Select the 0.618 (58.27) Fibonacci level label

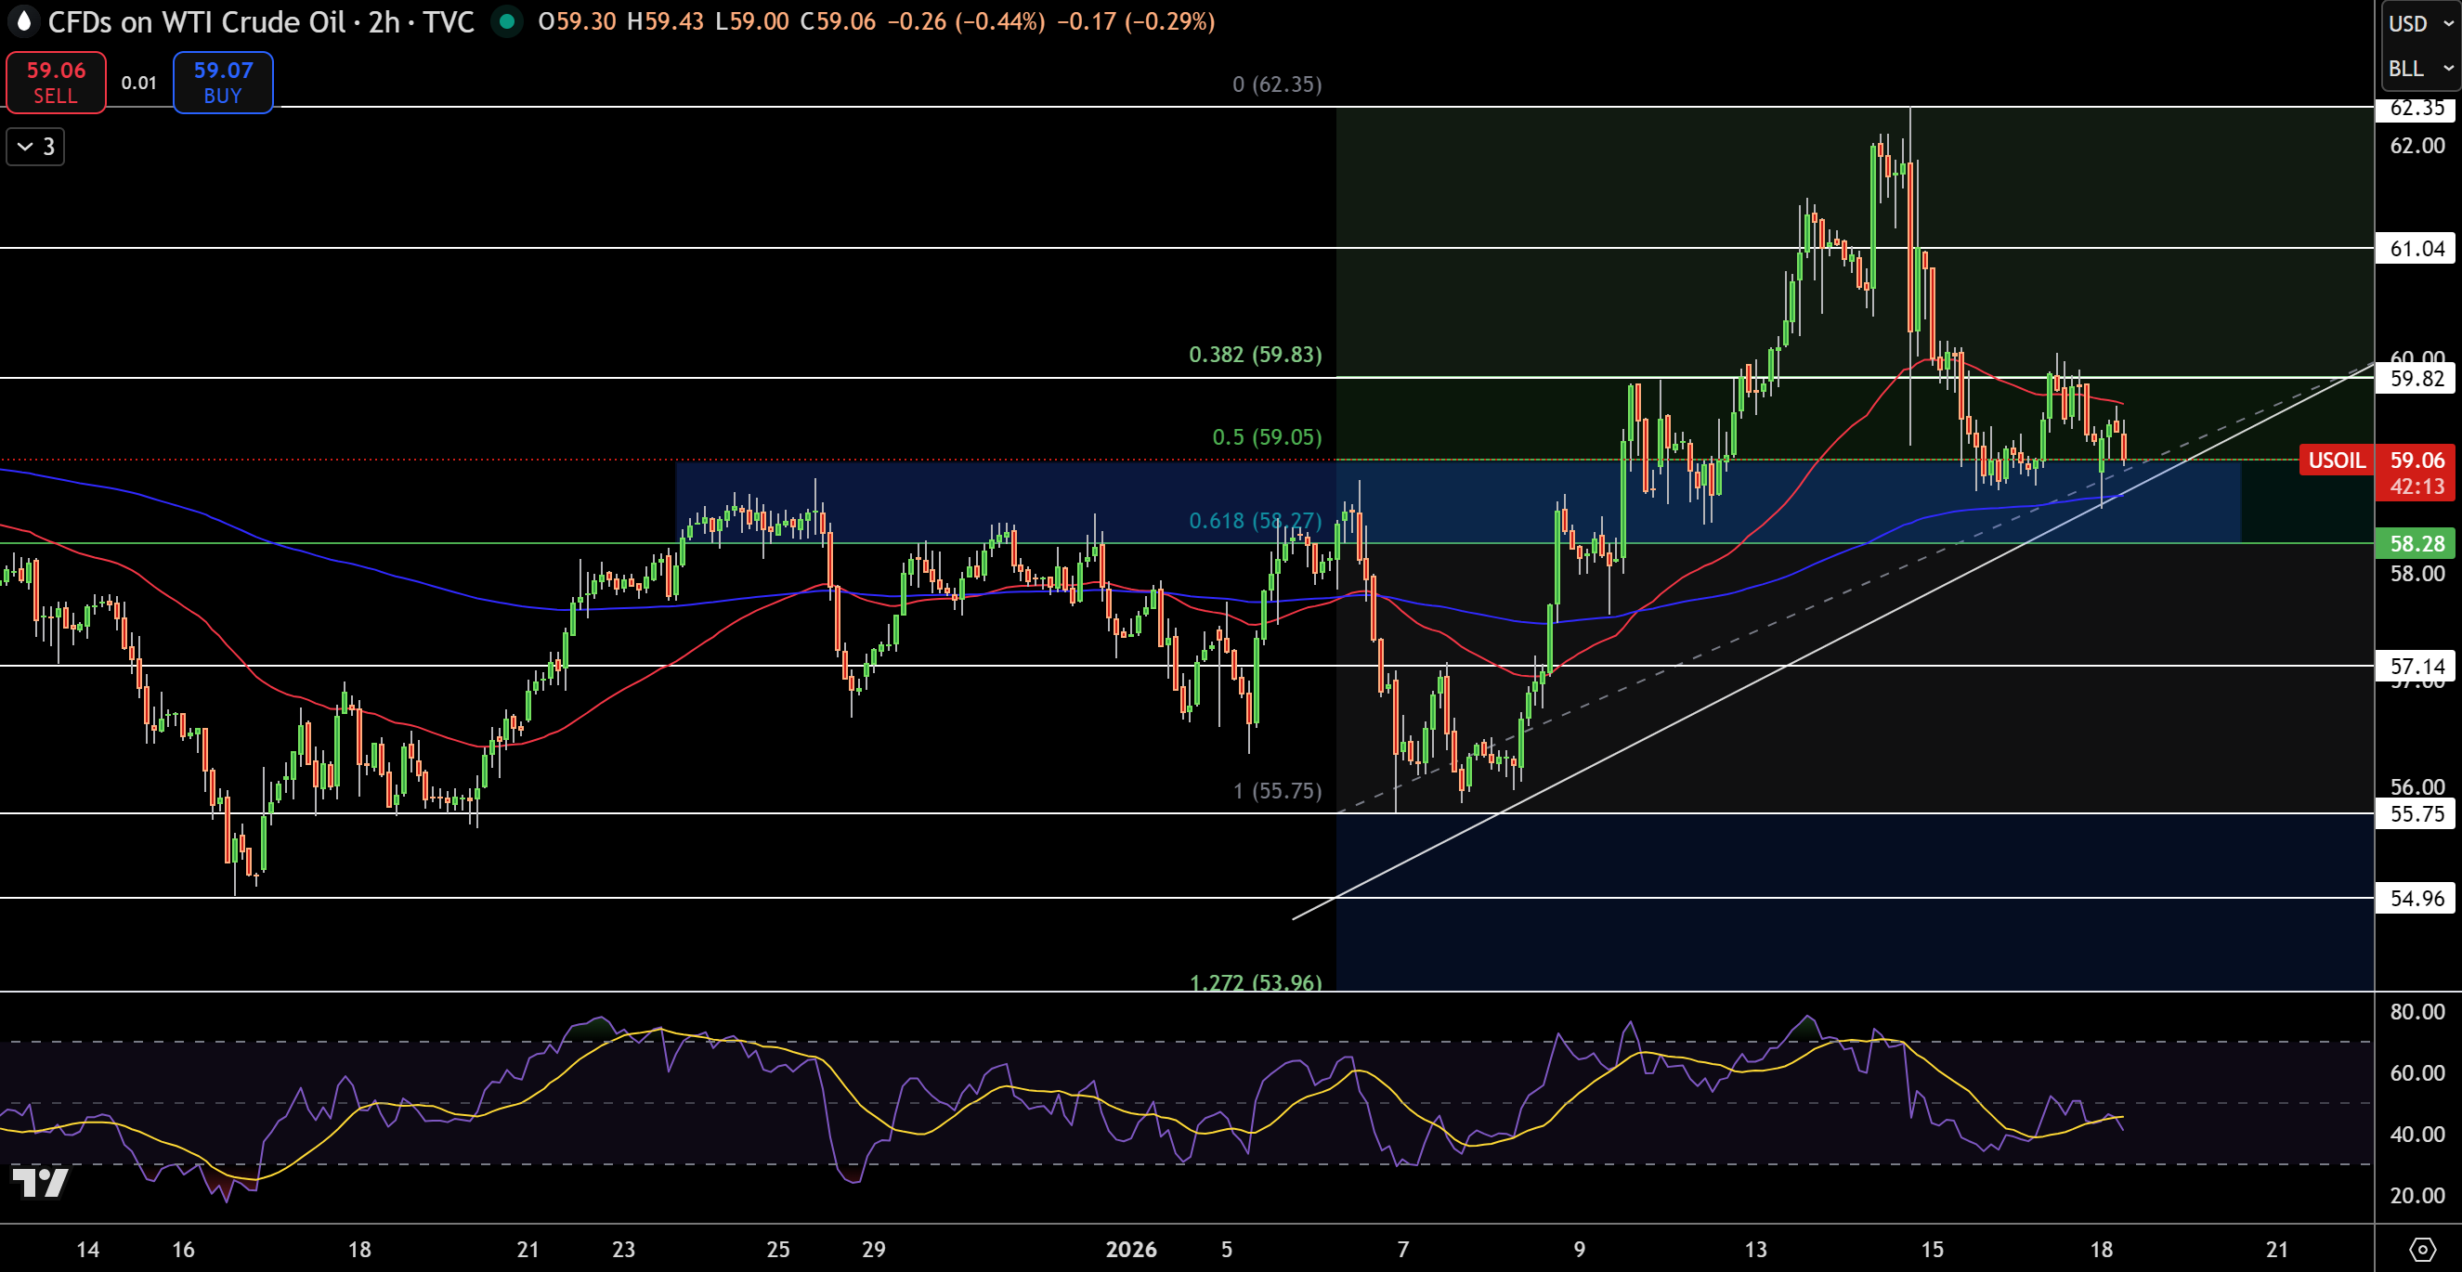[1255, 521]
